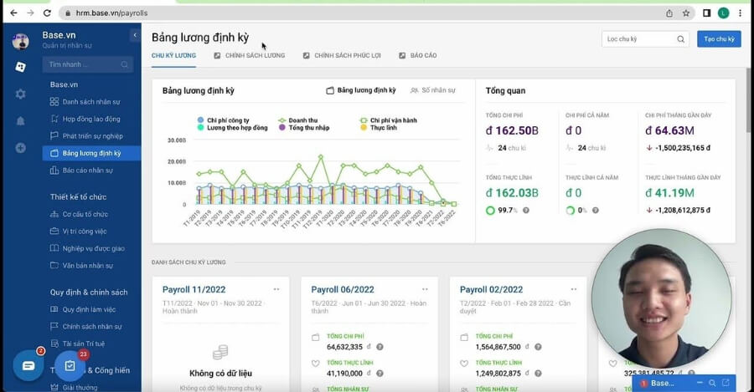The width and height of the screenshot is (754, 392).
Task: Open the Payroll 06/2022 title link
Action: 342,289
